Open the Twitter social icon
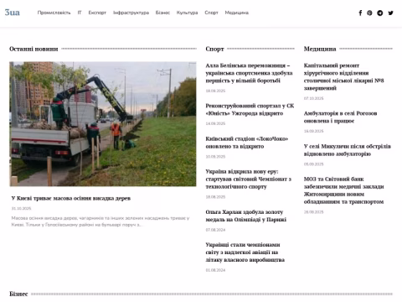This screenshot has width=402, height=302. click(x=391, y=13)
